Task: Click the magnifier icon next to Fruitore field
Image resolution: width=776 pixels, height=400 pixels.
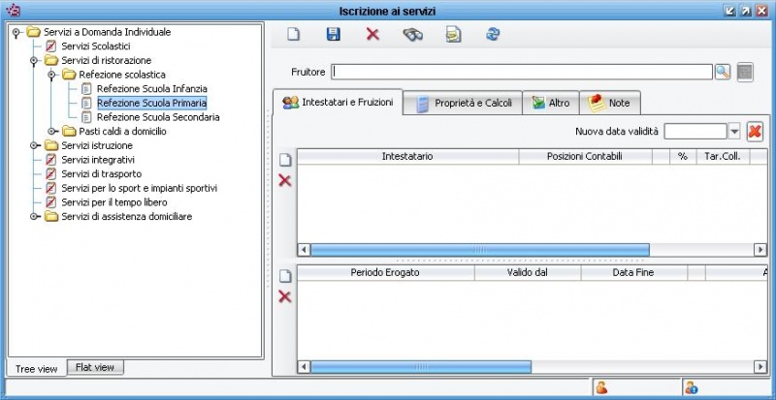Action: click(723, 73)
